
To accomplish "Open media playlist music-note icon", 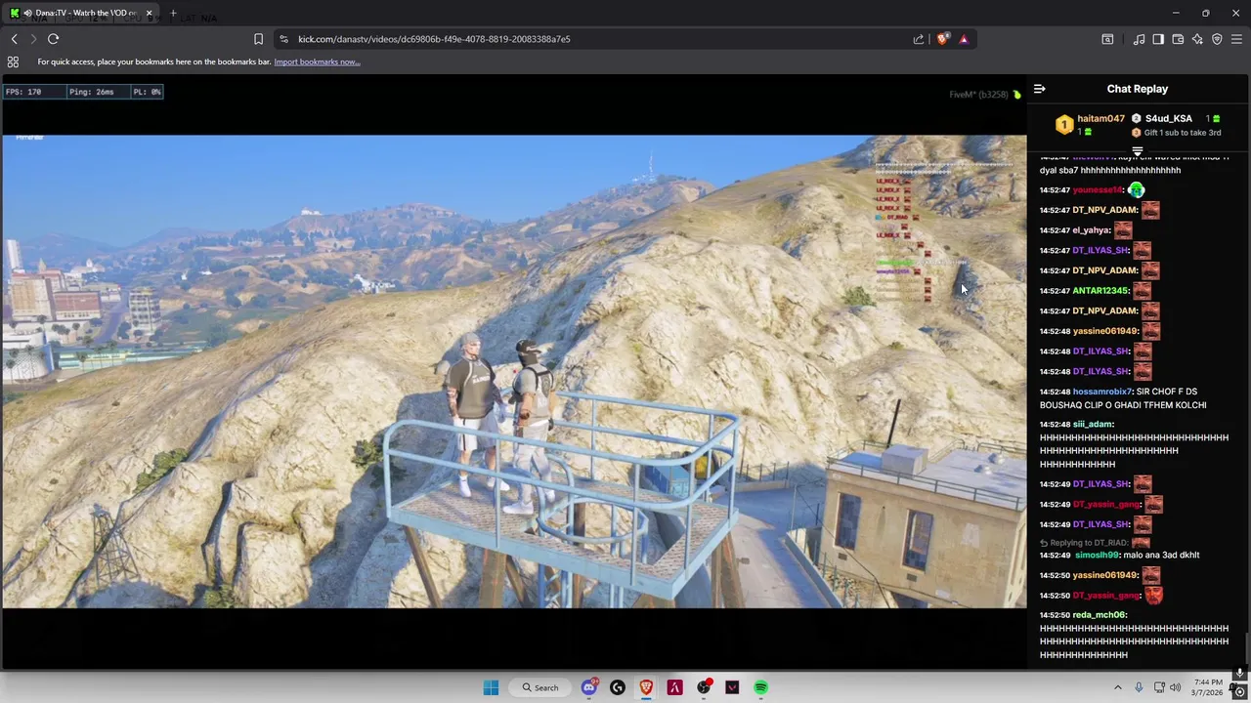I will (1139, 39).
